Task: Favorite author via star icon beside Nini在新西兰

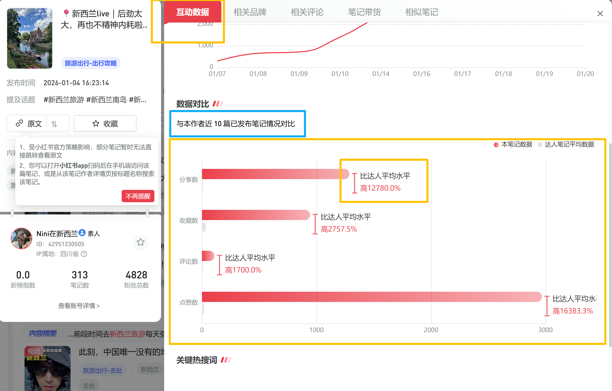Action: coord(141,242)
